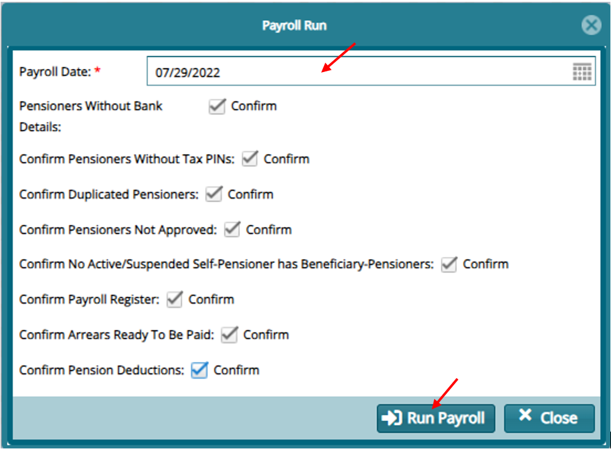Uncheck Confirm Pensioners Without Tax PINs

click(x=250, y=159)
